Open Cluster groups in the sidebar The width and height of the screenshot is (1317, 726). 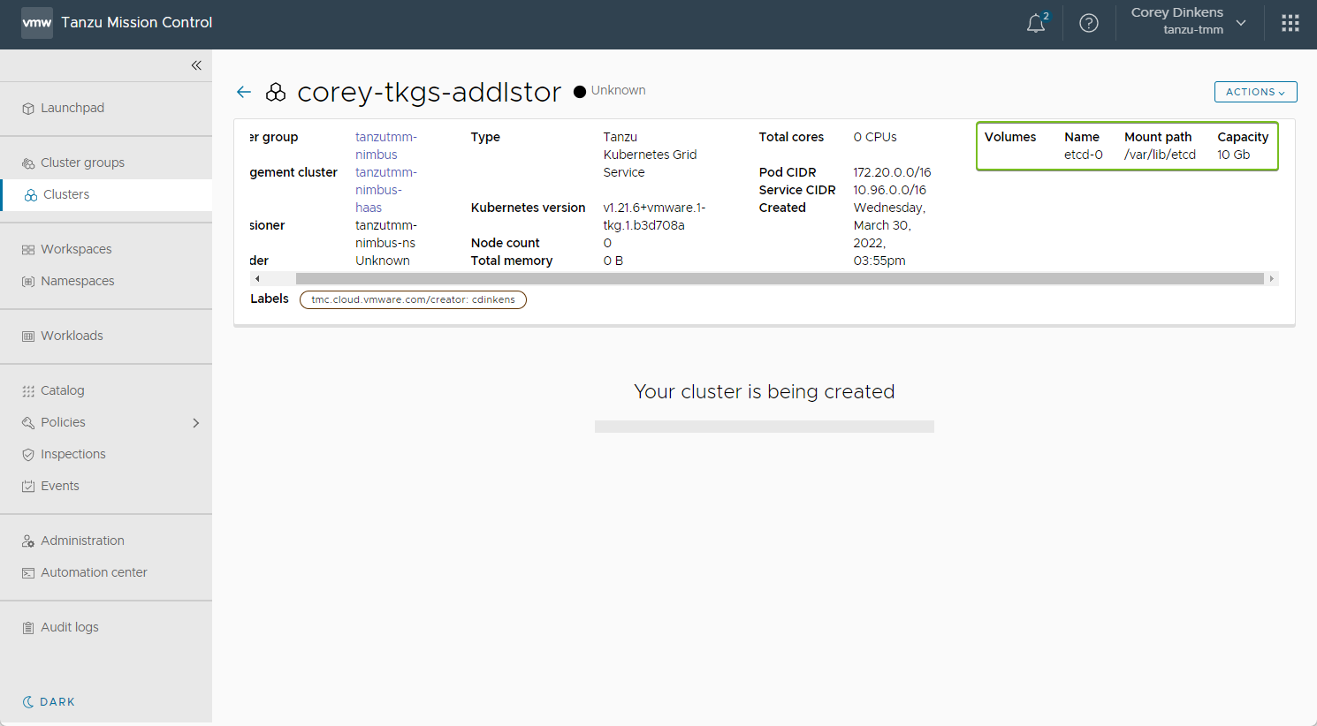point(82,163)
